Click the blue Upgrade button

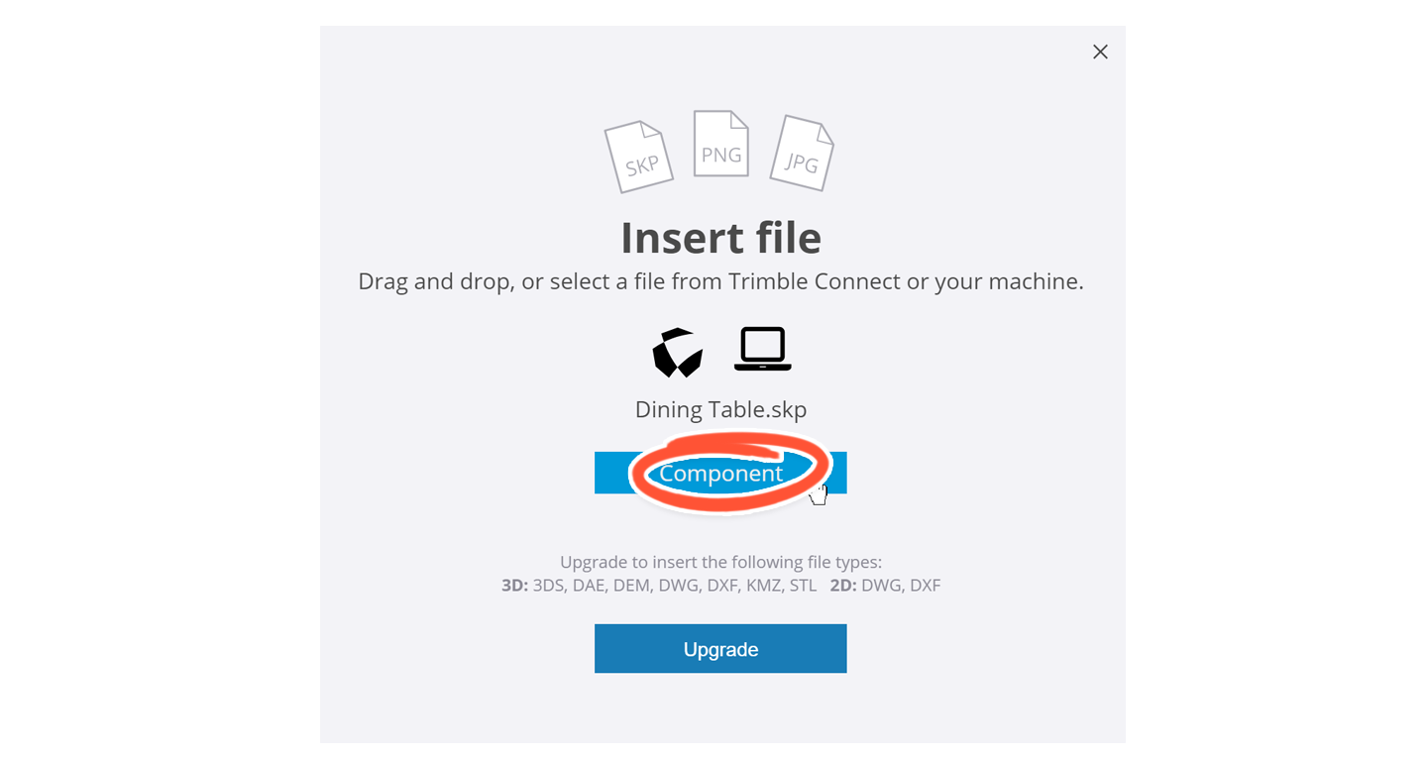[x=720, y=649]
